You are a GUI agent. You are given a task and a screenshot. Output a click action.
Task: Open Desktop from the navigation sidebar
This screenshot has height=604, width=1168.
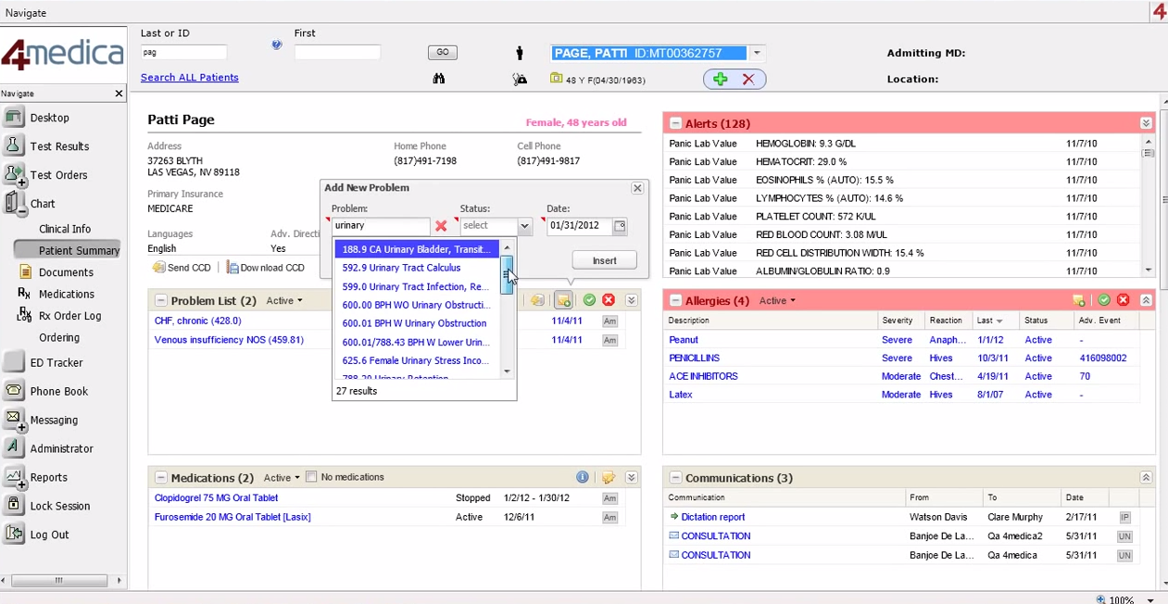click(49, 118)
